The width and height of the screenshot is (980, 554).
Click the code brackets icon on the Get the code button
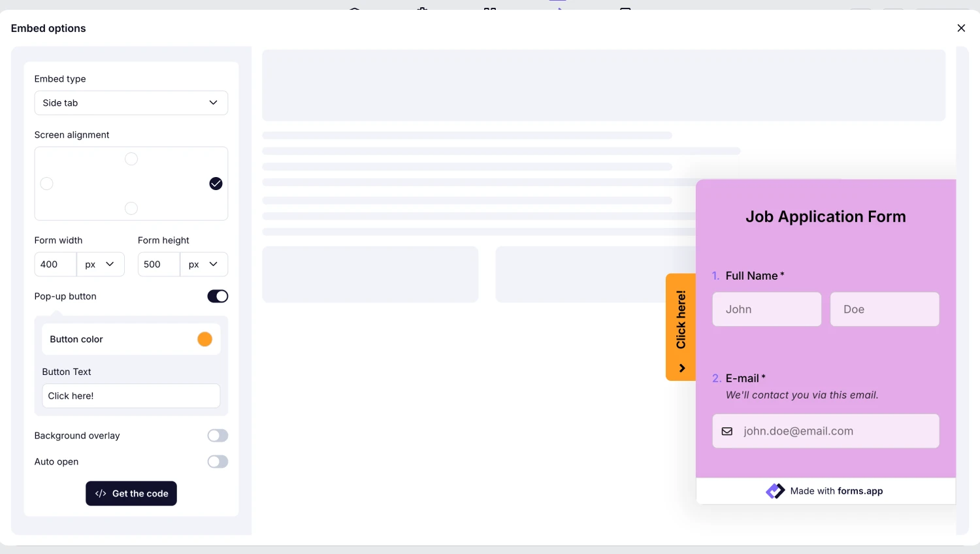pos(101,494)
